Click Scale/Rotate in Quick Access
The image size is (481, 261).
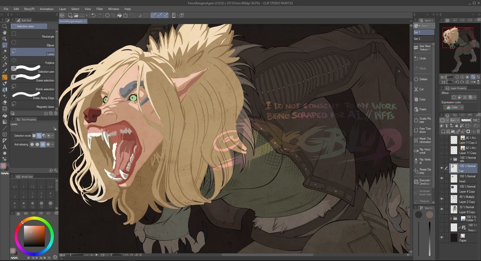(x=417, y=119)
